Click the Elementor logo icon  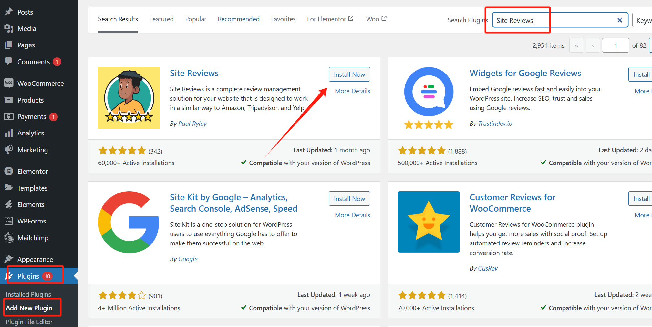pyautogui.click(x=9, y=171)
